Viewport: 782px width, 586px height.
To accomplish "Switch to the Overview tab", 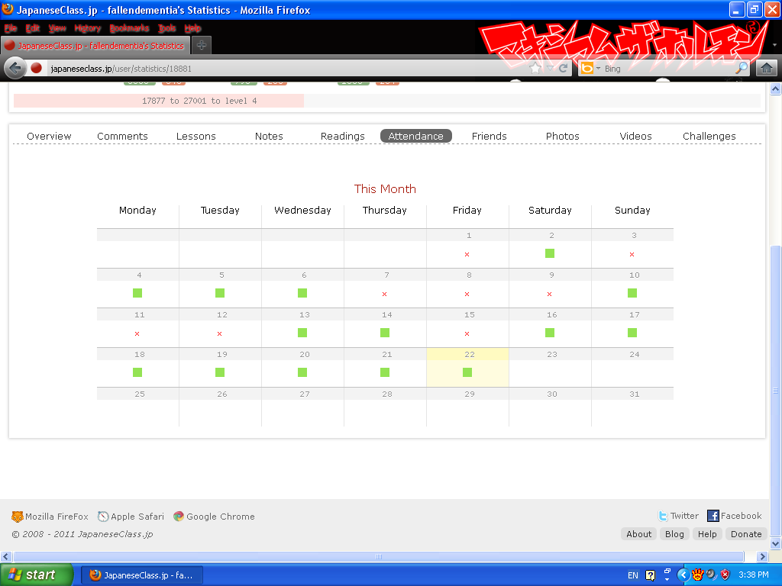I will click(x=49, y=136).
